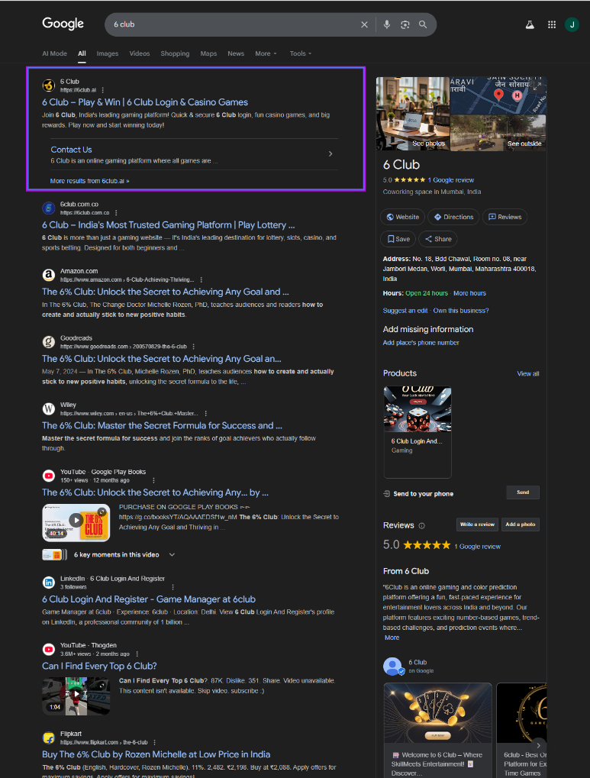This screenshot has height=778, width=590.
Task: Click Write a review button
Action: tap(476, 525)
